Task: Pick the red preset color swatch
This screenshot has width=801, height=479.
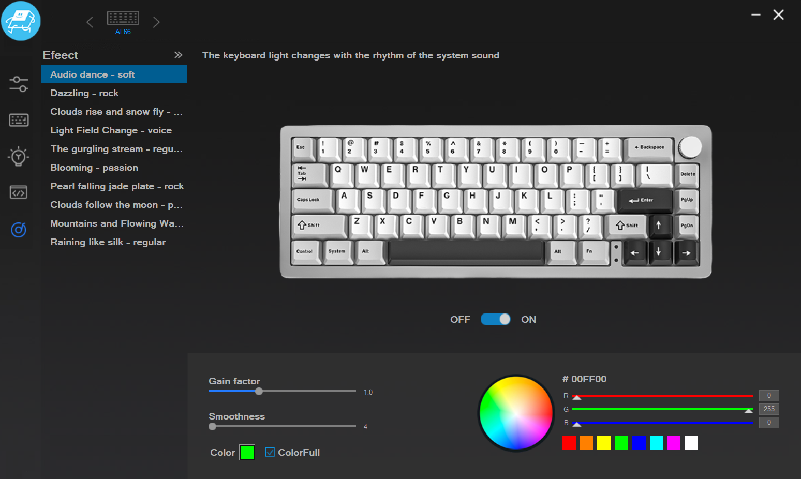Action: [x=569, y=443]
